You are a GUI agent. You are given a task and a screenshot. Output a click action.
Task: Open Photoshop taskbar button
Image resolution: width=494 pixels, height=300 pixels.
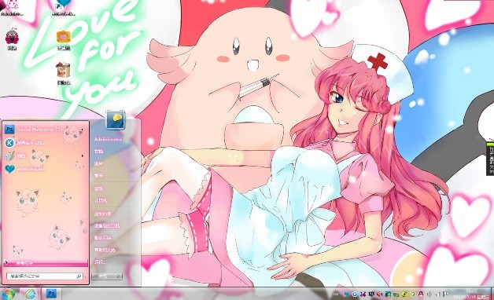[x=51, y=294]
